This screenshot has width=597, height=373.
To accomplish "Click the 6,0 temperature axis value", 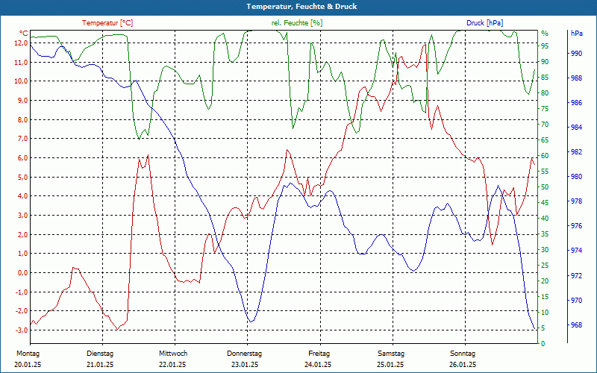I will coord(22,157).
